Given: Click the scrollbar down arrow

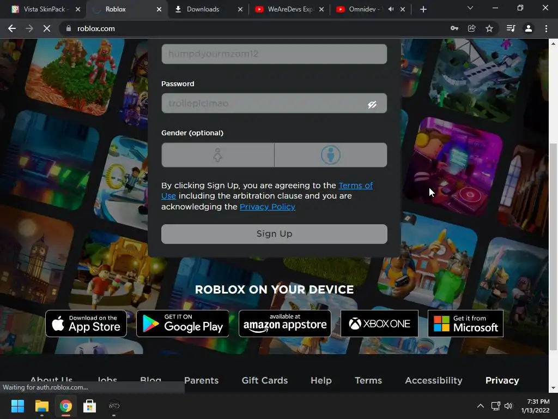Looking at the screenshot, I should (x=553, y=388).
